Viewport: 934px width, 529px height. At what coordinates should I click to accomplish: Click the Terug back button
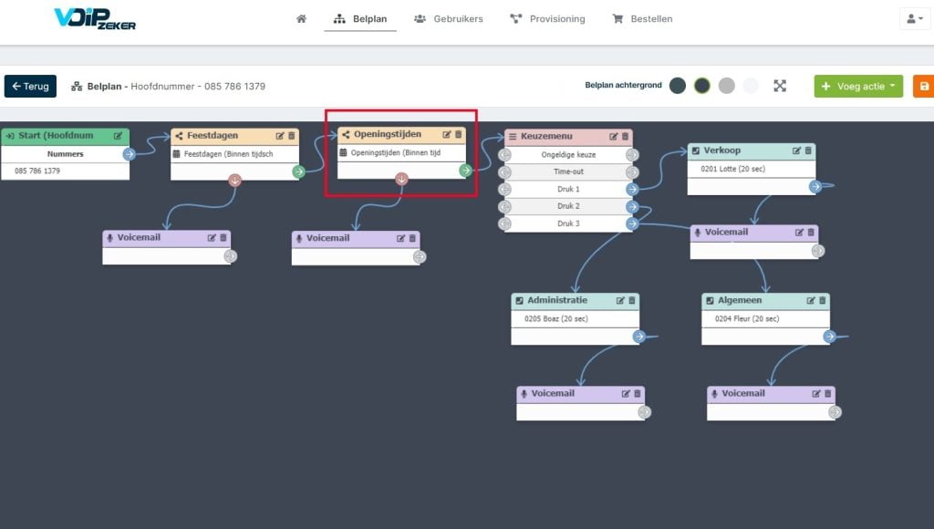[x=30, y=86]
